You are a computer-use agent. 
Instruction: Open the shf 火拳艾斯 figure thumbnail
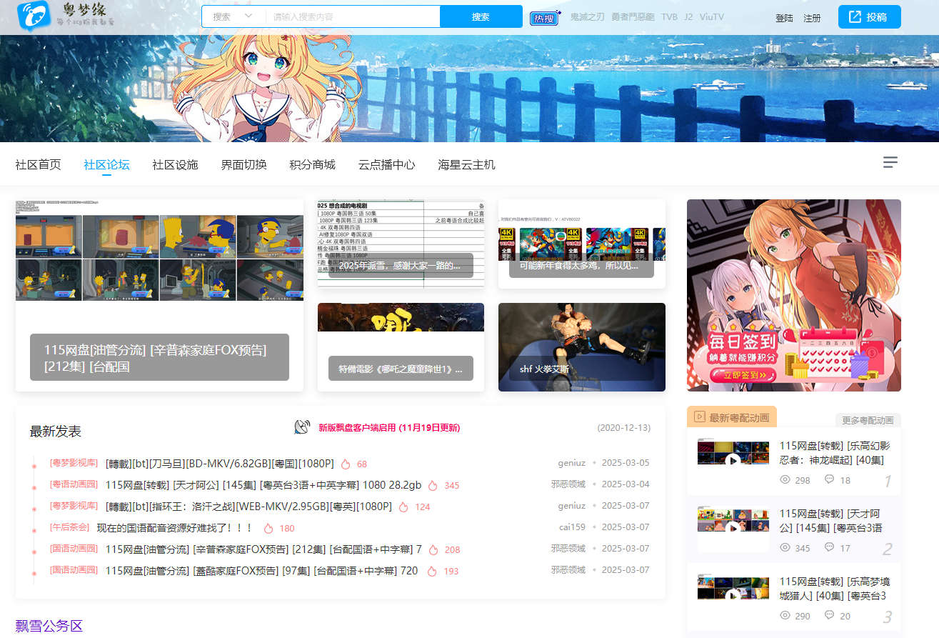click(582, 347)
